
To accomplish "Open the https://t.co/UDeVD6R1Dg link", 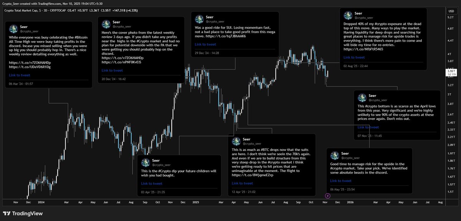I will pyautogui.click(x=30, y=67).
